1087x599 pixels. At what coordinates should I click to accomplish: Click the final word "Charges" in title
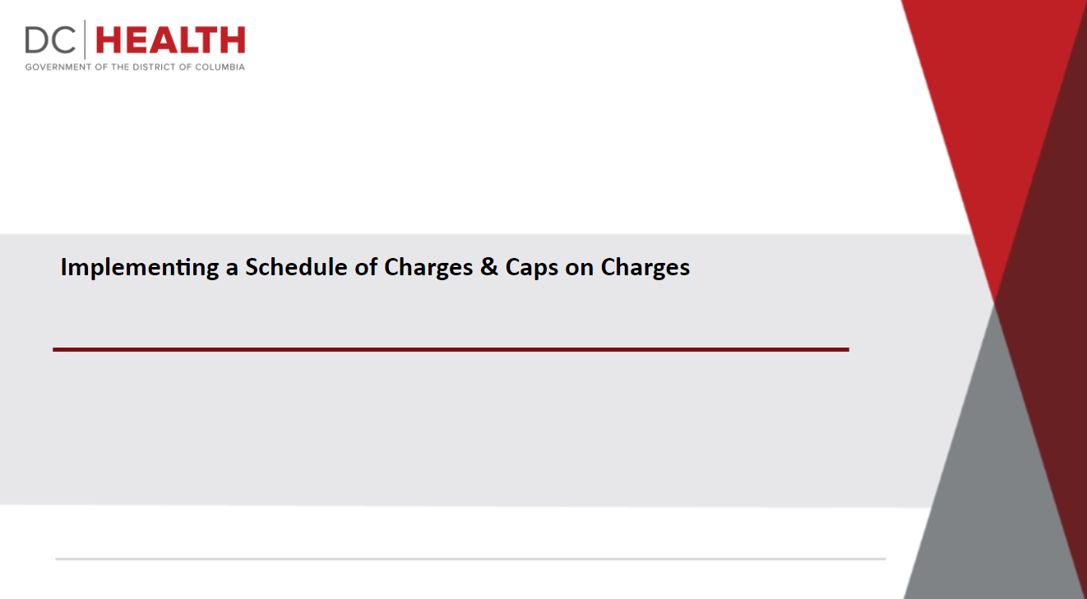[645, 268]
